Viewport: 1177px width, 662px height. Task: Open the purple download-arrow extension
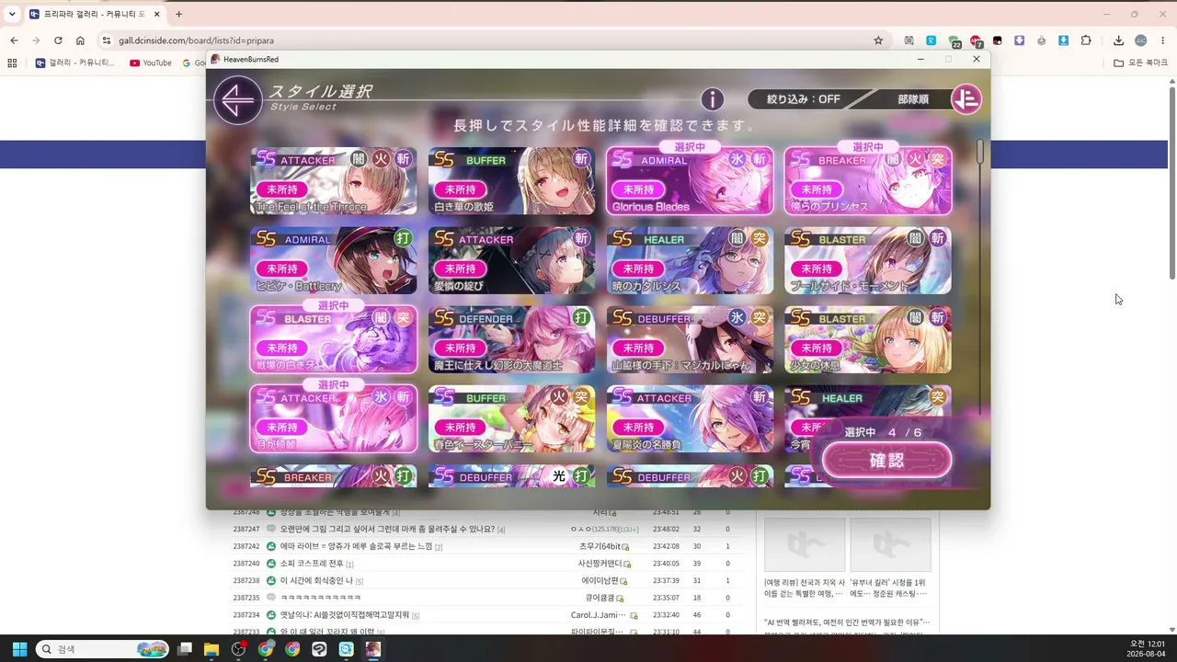pos(1020,40)
